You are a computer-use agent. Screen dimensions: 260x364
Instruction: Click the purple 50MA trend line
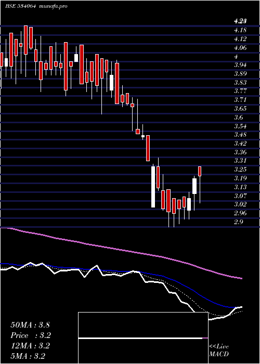pyautogui.click(x=121, y=250)
